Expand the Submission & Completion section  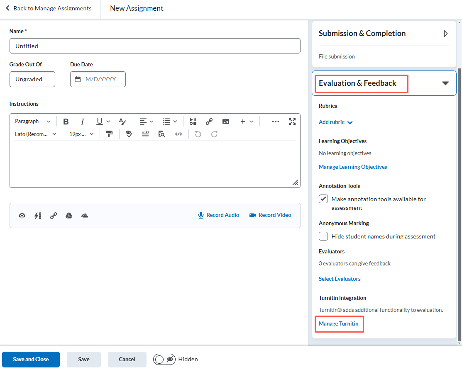[x=445, y=34]
